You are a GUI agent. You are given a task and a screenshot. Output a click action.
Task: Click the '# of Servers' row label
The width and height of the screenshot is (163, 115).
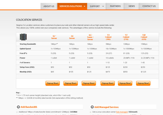click(x=25, y=62)
